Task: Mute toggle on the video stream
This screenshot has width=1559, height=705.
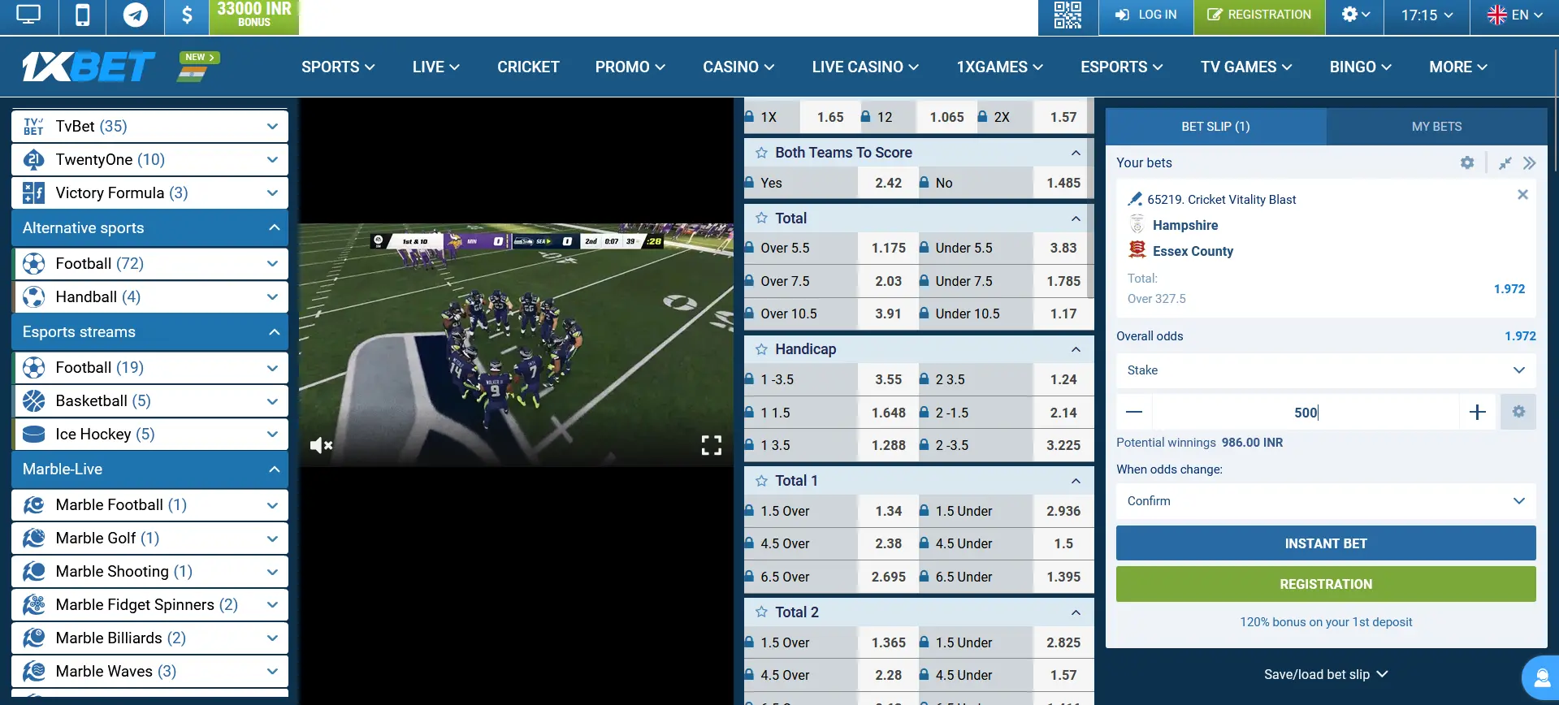Action: 321,445
